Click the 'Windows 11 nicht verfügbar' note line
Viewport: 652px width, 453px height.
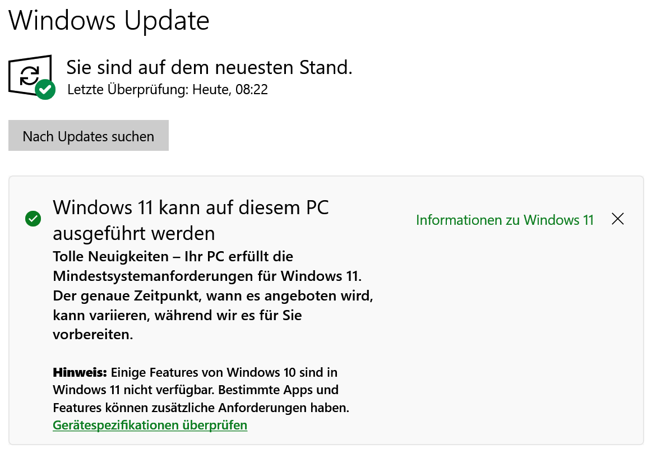196,390
